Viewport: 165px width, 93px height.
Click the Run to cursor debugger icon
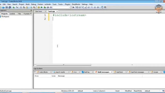click(77, 7)
